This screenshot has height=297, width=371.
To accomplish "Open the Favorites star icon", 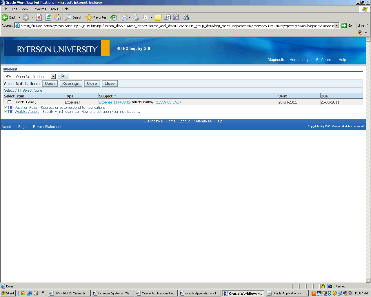I will 89,17.
